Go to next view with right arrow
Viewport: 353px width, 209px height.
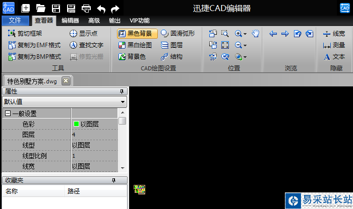[285, 34]
